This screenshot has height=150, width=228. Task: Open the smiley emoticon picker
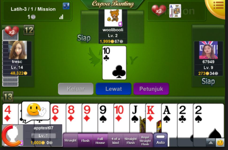pos(220,142)
